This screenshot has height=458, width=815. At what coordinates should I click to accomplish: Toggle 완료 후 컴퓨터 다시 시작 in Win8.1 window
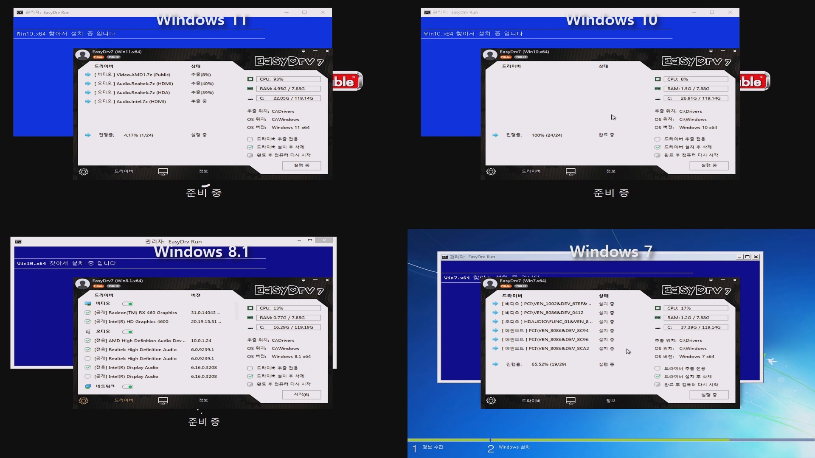tap(250, 384)
